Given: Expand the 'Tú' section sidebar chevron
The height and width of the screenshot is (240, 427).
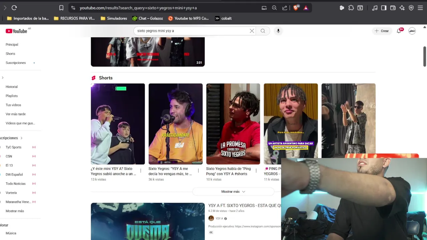Looking at the screenshot, I should point(3,78).
